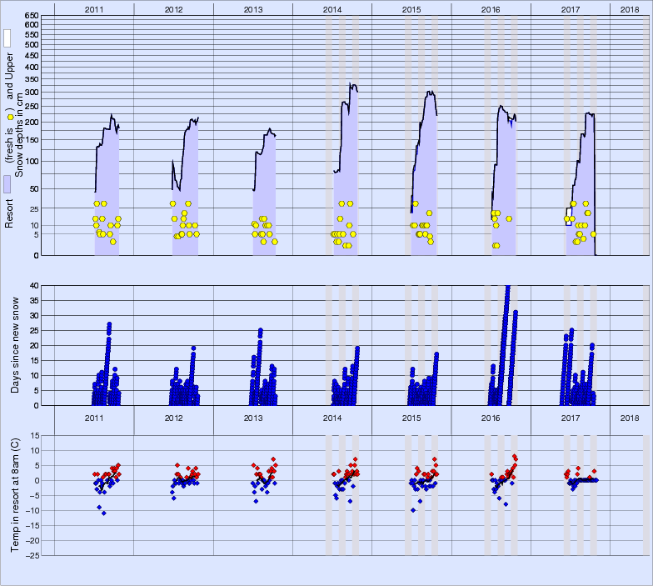This screenshot has width=653, height=586.
Task: Select 2011 in the snow depth chart header
Action: pyautogui.click(x=94, y=8)
